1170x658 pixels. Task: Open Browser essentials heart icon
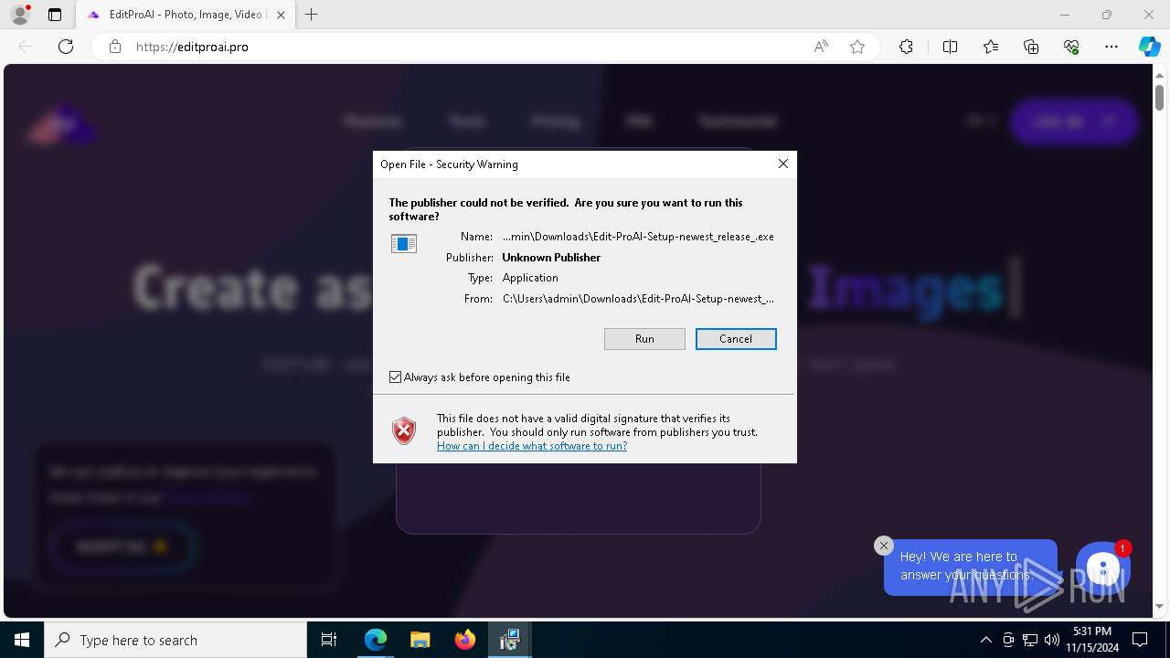click(1071, 47)
